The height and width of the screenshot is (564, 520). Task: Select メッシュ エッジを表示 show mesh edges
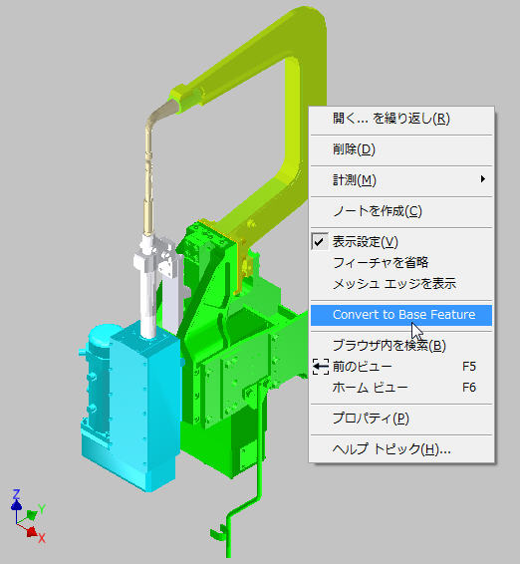coord(401,284)
